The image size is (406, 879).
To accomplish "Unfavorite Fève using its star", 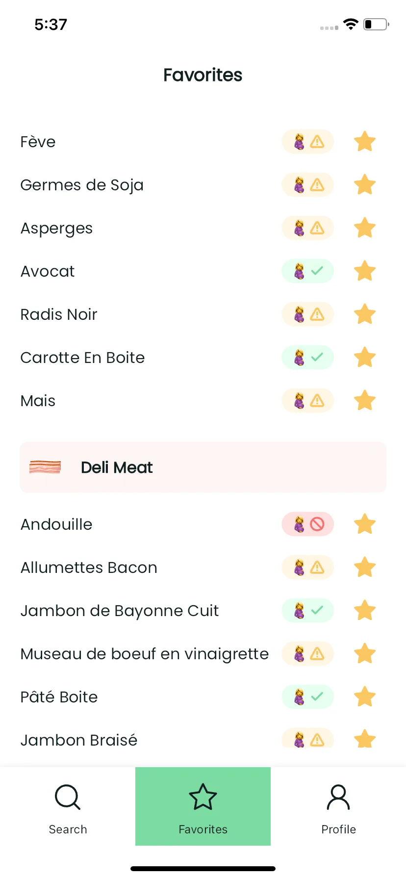I will pyautogui.click(x=365, y=142).
